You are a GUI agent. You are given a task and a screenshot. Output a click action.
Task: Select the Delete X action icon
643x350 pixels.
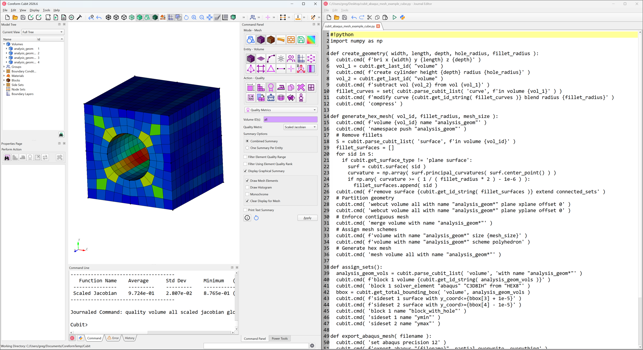click(x=301, y=88)
